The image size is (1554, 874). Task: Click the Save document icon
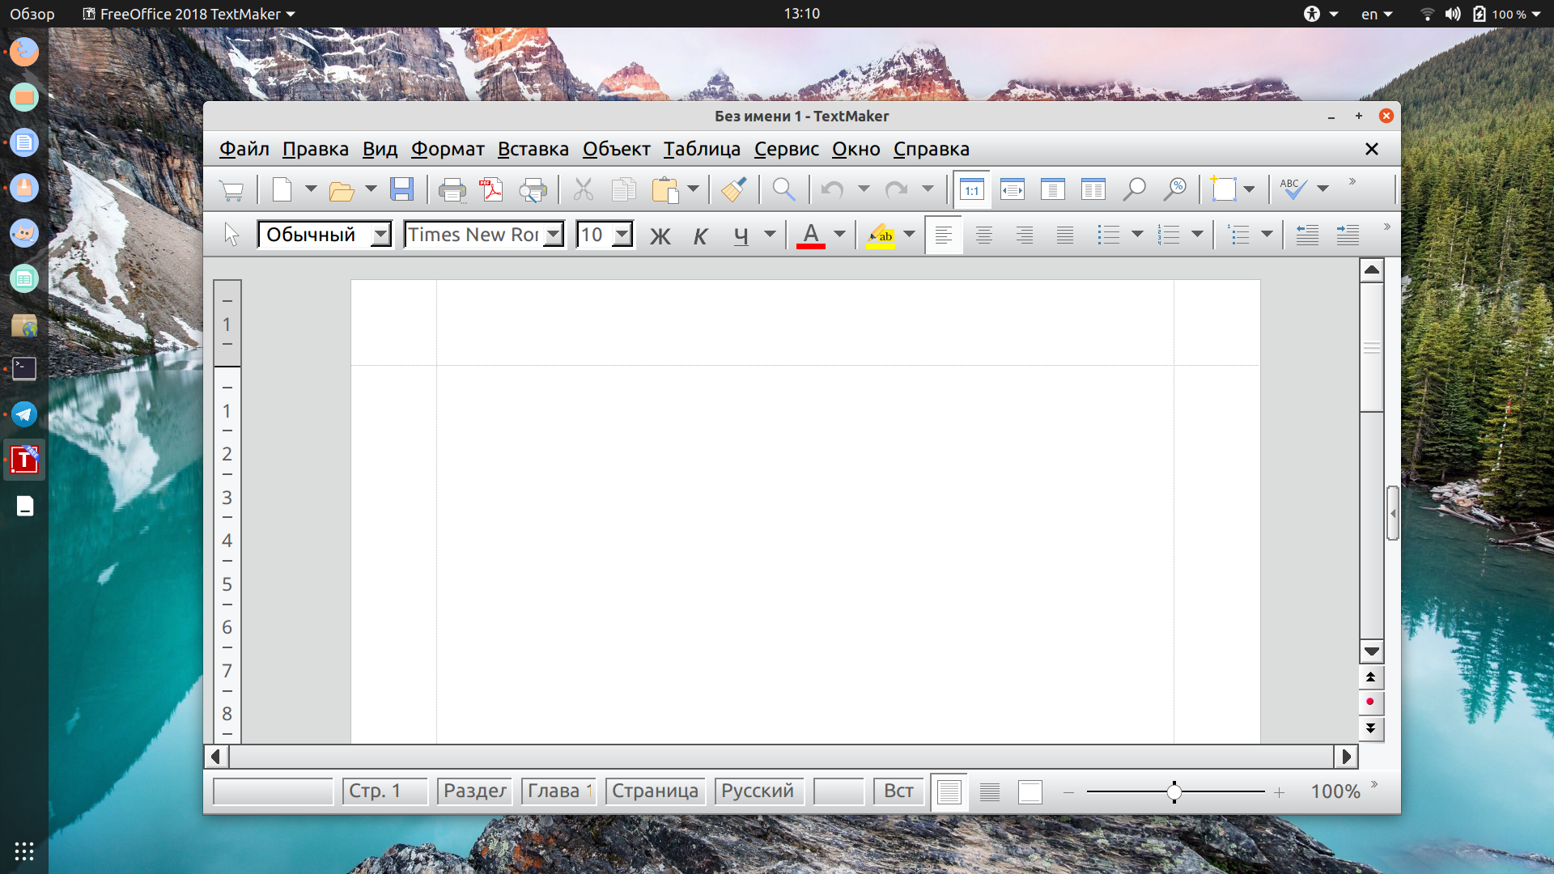tap(401, 189)
